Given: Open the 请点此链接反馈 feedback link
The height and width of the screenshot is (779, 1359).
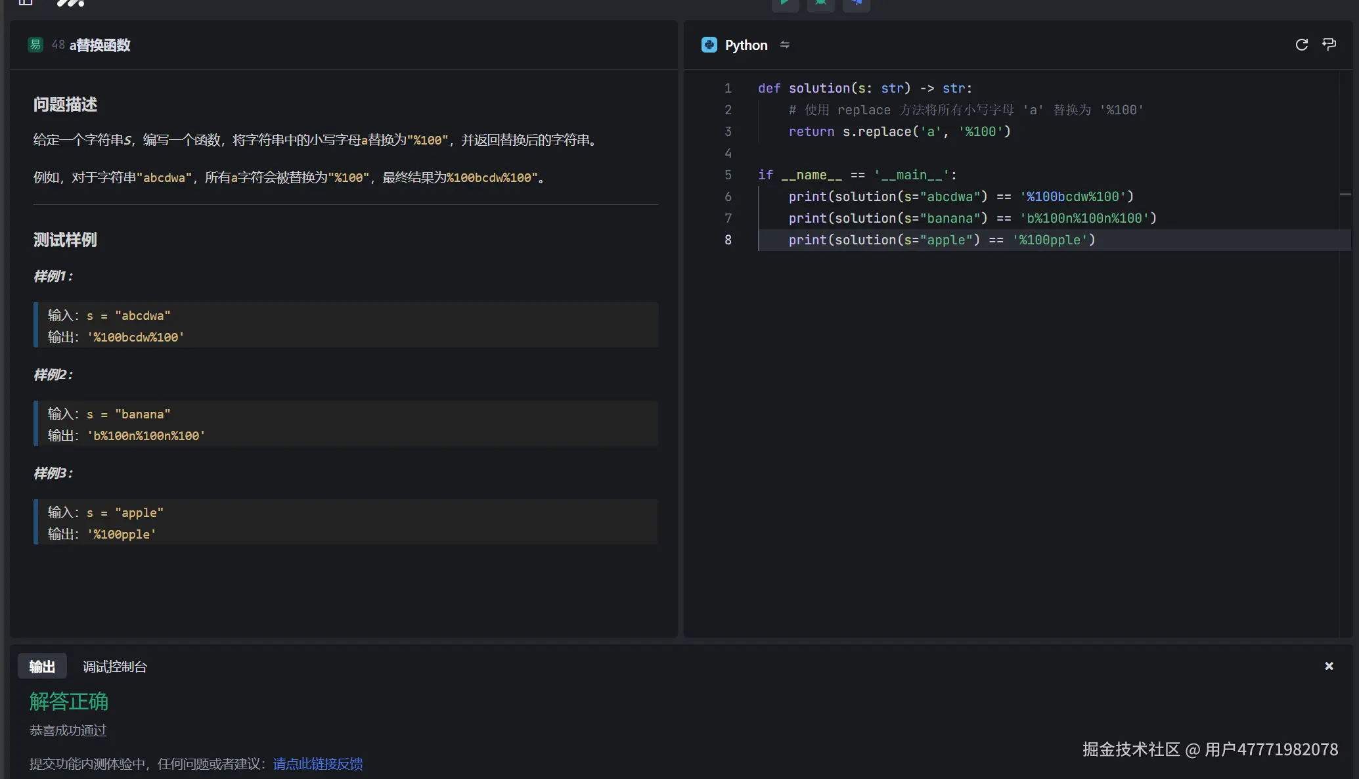Looking at the screenshot, I should pyautogui.click(x=318, y=764).
